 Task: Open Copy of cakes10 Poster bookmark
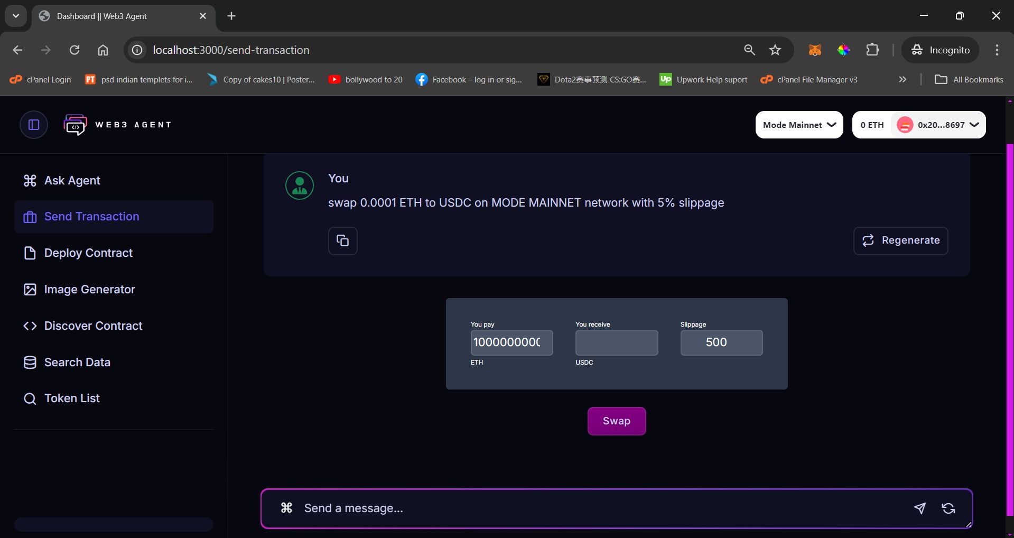[x=261, y=80]
